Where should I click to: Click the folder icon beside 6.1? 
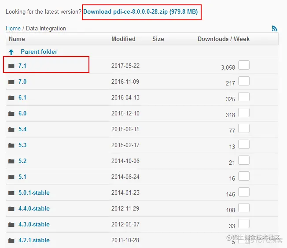pos(11,98)
